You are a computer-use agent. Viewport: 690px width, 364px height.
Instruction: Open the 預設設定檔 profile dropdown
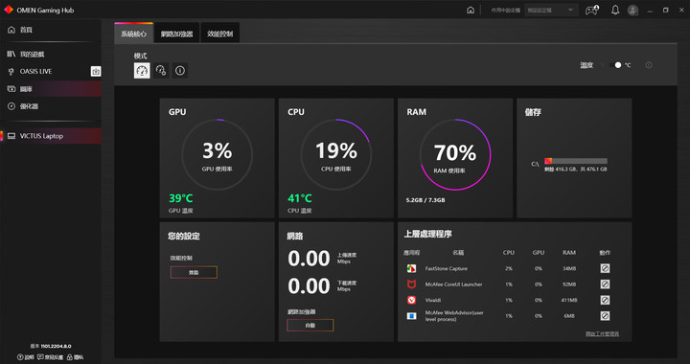click(x=551, y=11)
